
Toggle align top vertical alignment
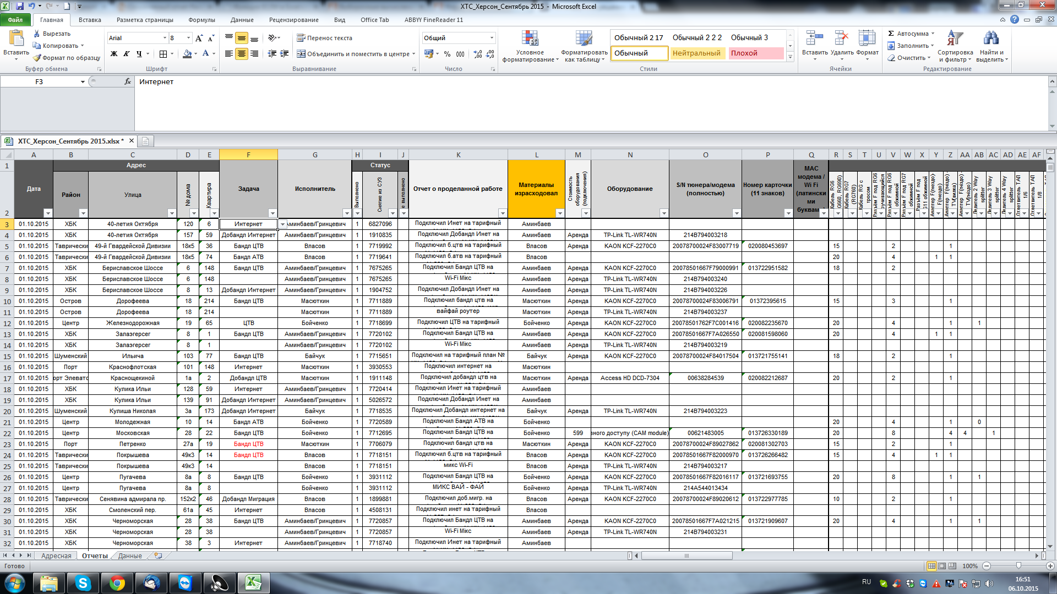point(229,38)
